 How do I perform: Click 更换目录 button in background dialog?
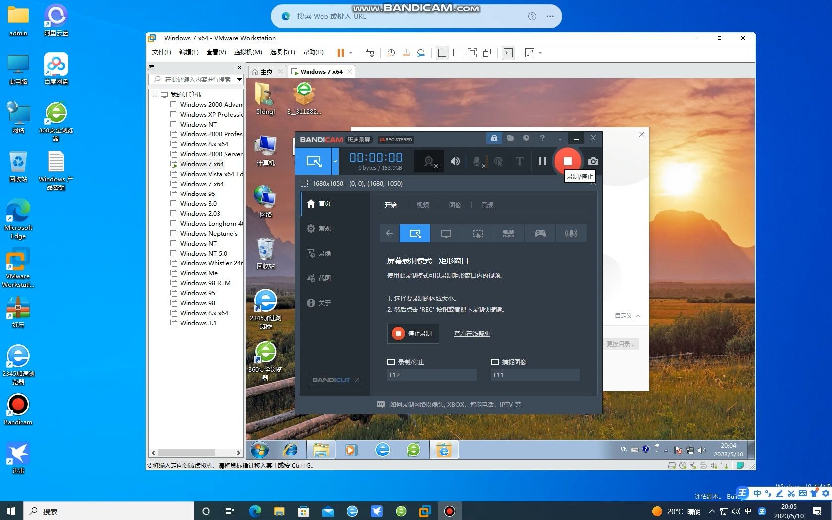[x=621, y=344]
